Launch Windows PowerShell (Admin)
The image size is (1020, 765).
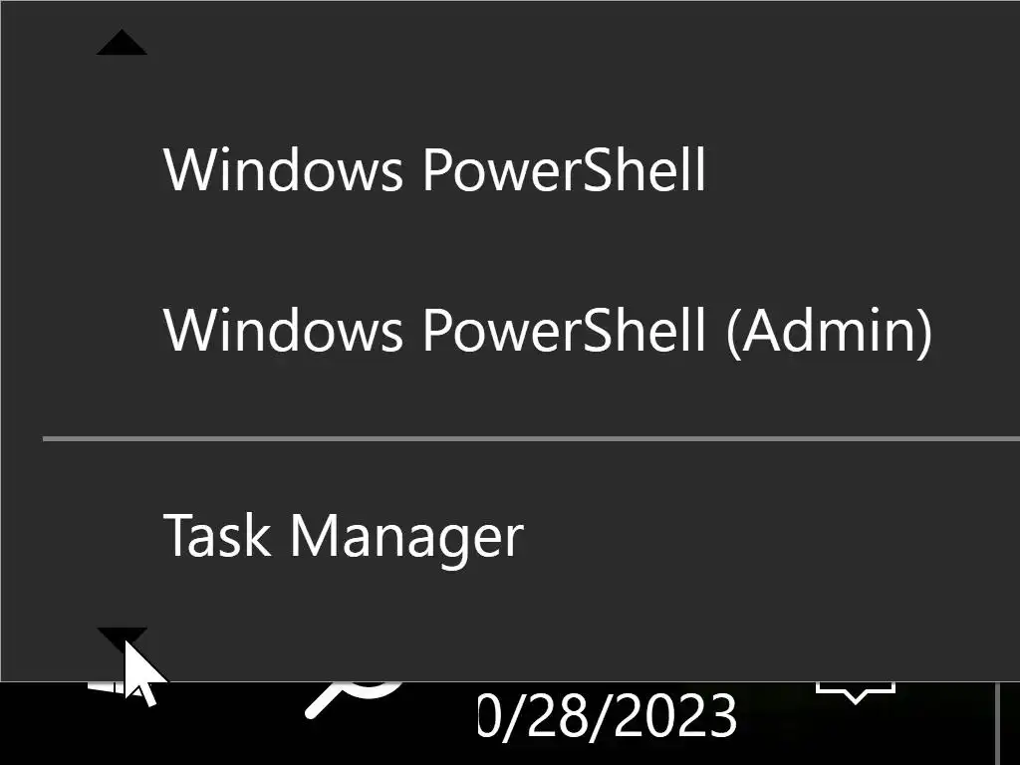pos(547,330)
